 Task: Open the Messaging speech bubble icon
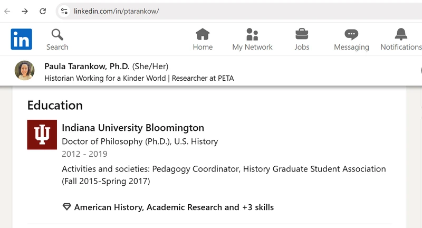pyautogui.click(x=351, y=34)
